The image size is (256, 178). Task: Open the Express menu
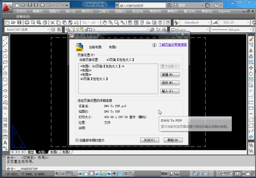click(x=224, y=11)
